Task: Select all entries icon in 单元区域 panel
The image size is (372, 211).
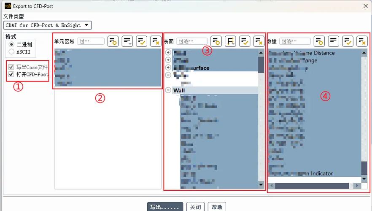Action: tap(142, 41)
